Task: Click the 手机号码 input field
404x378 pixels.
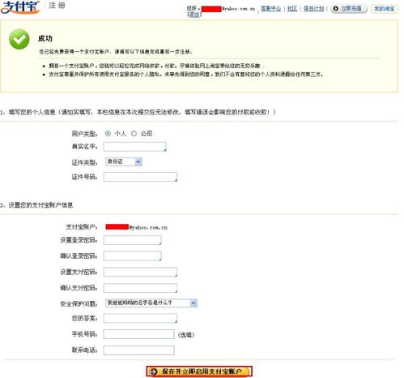Action: tap(138, 334)
